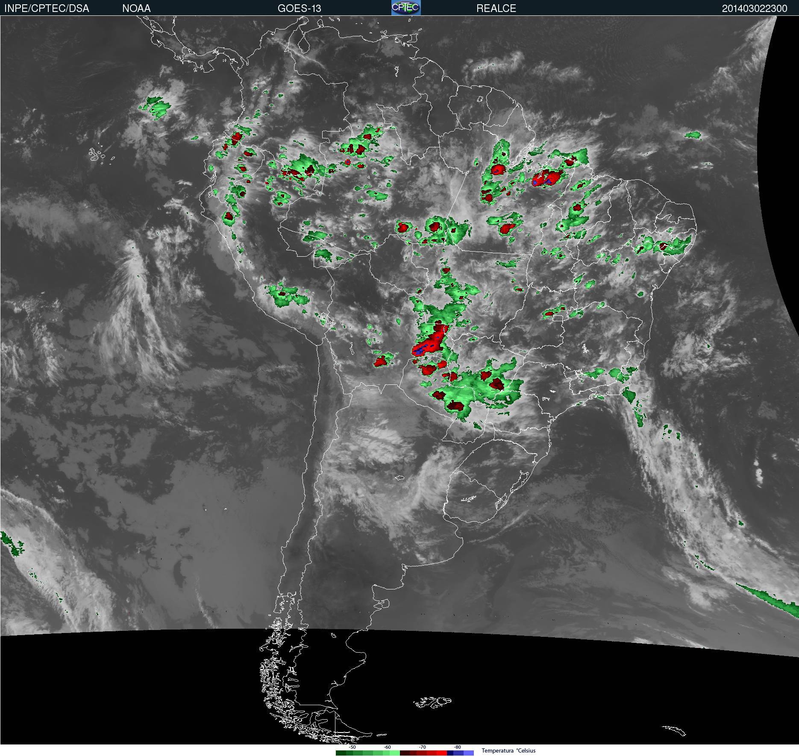The width and height of the screenshot is (799, 756).
Task: Click the 201403022300 timestamp
Action: coord(755,9)
